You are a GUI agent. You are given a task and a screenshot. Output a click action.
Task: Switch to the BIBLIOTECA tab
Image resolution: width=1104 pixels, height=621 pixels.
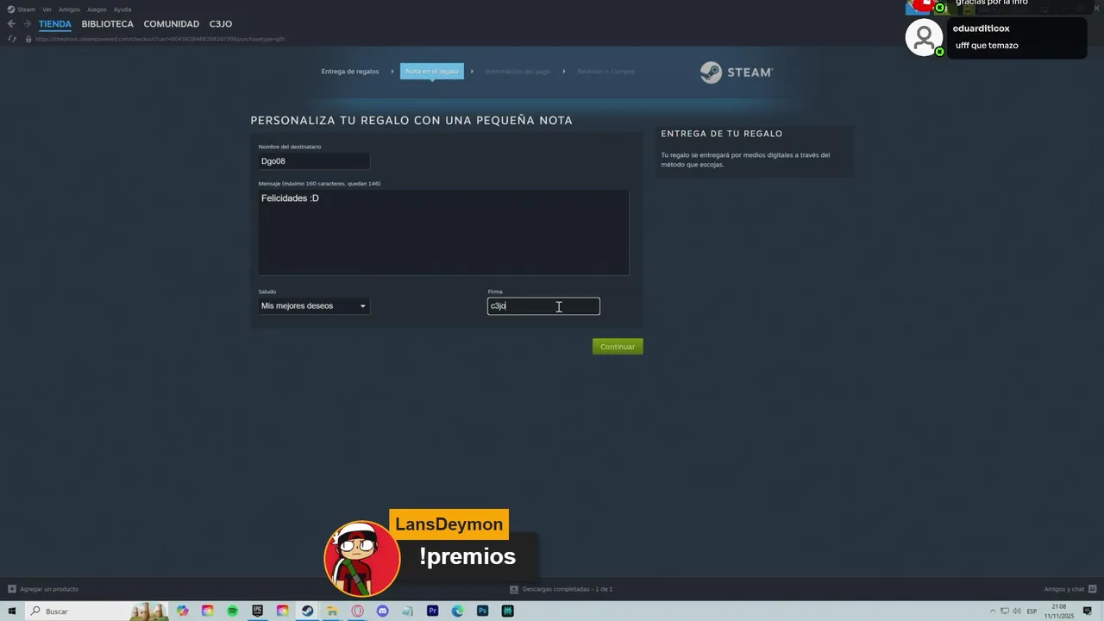(x=108, y=24)
